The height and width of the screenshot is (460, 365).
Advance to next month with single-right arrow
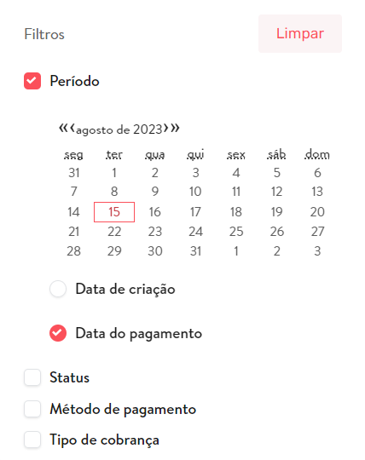point(166,128)
